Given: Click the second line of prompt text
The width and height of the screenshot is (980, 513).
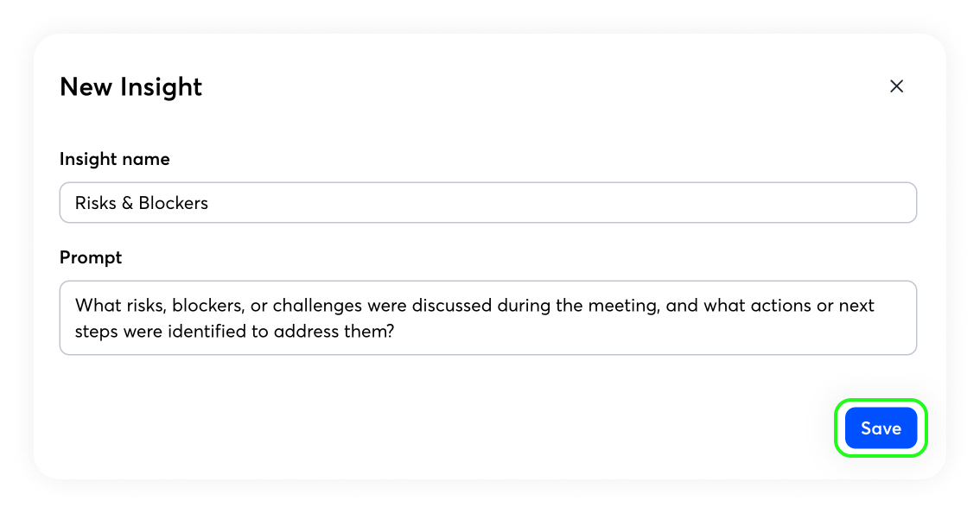Looking at the screenshot, I should 234,330.
